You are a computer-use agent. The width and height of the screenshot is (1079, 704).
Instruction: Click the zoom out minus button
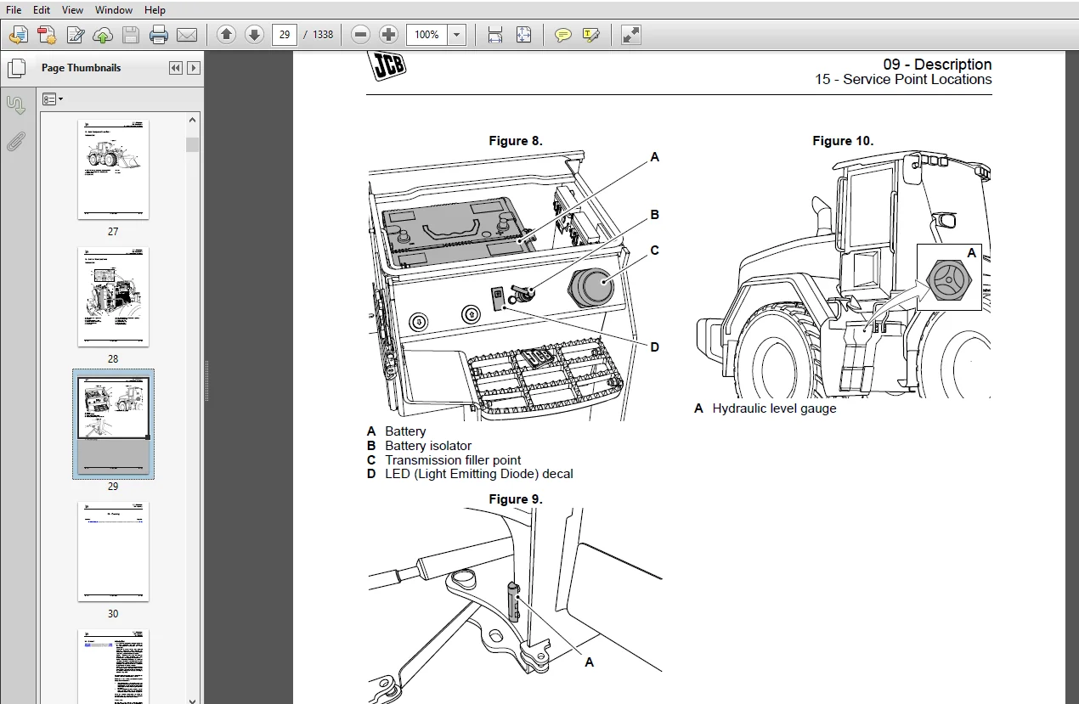click(x=361, y=35)
